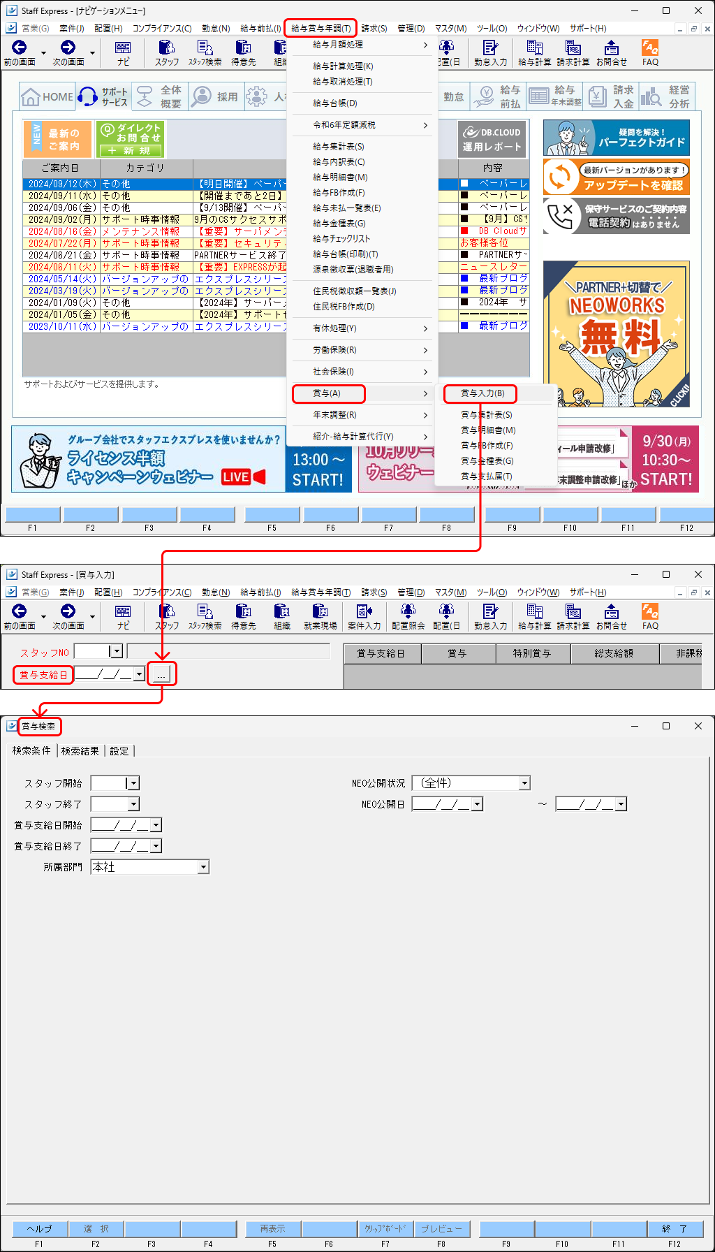Expand スタッフ終了 dropdown in 賞与検索
The height and width of the screenshot is (1252, 715).
click(x=134, y=804)
